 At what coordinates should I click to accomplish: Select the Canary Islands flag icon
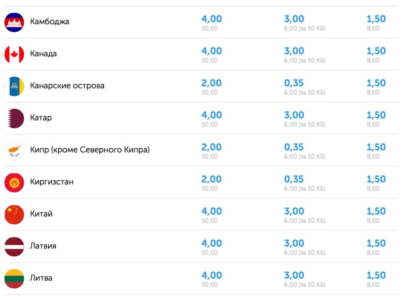[14, 86]
